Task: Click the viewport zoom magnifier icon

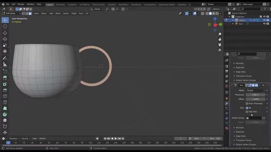Action: coord(220,34)
